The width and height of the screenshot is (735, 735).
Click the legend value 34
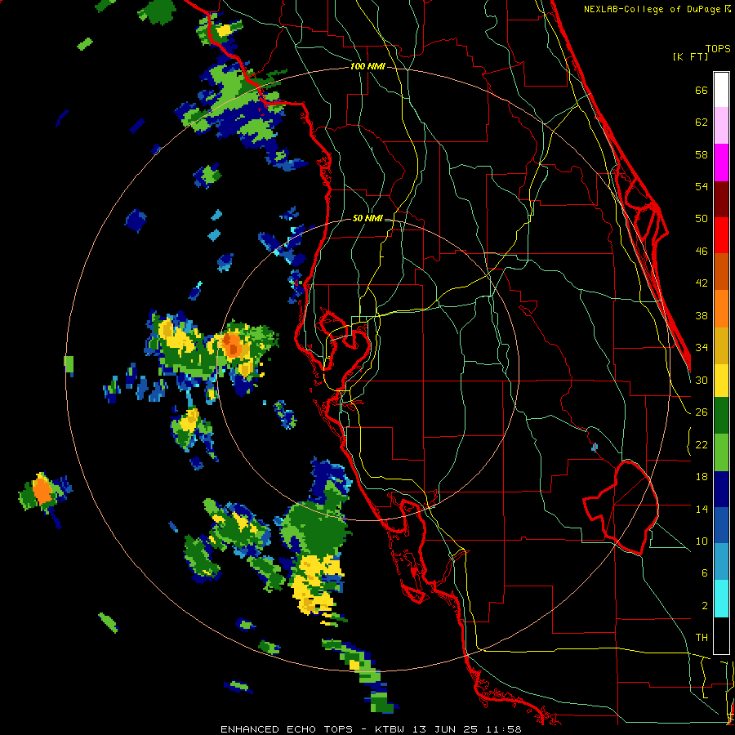tap(702, 347)
